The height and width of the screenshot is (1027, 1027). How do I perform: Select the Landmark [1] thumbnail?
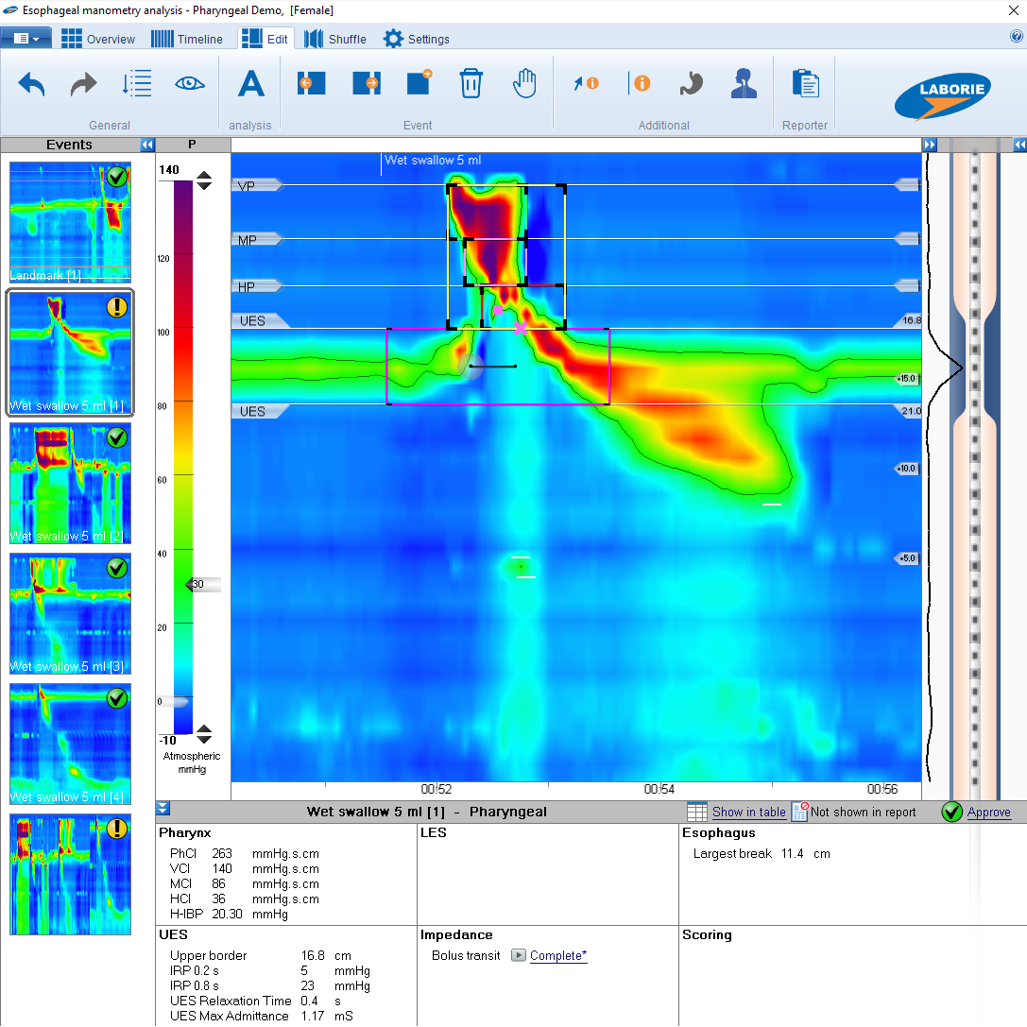pyautogui.click(x=70, y=222)
